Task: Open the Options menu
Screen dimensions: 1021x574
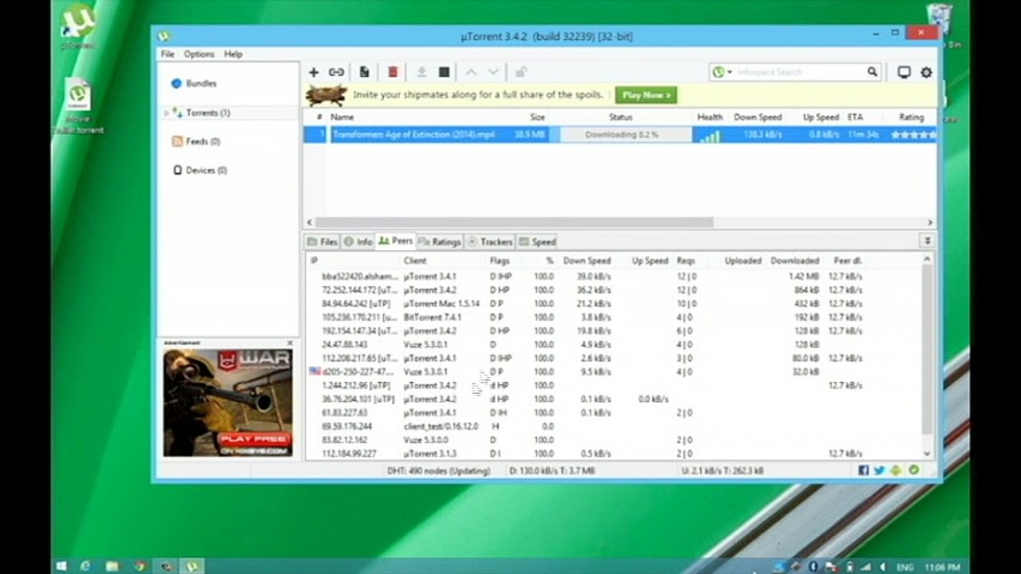Action: (199, 54)
